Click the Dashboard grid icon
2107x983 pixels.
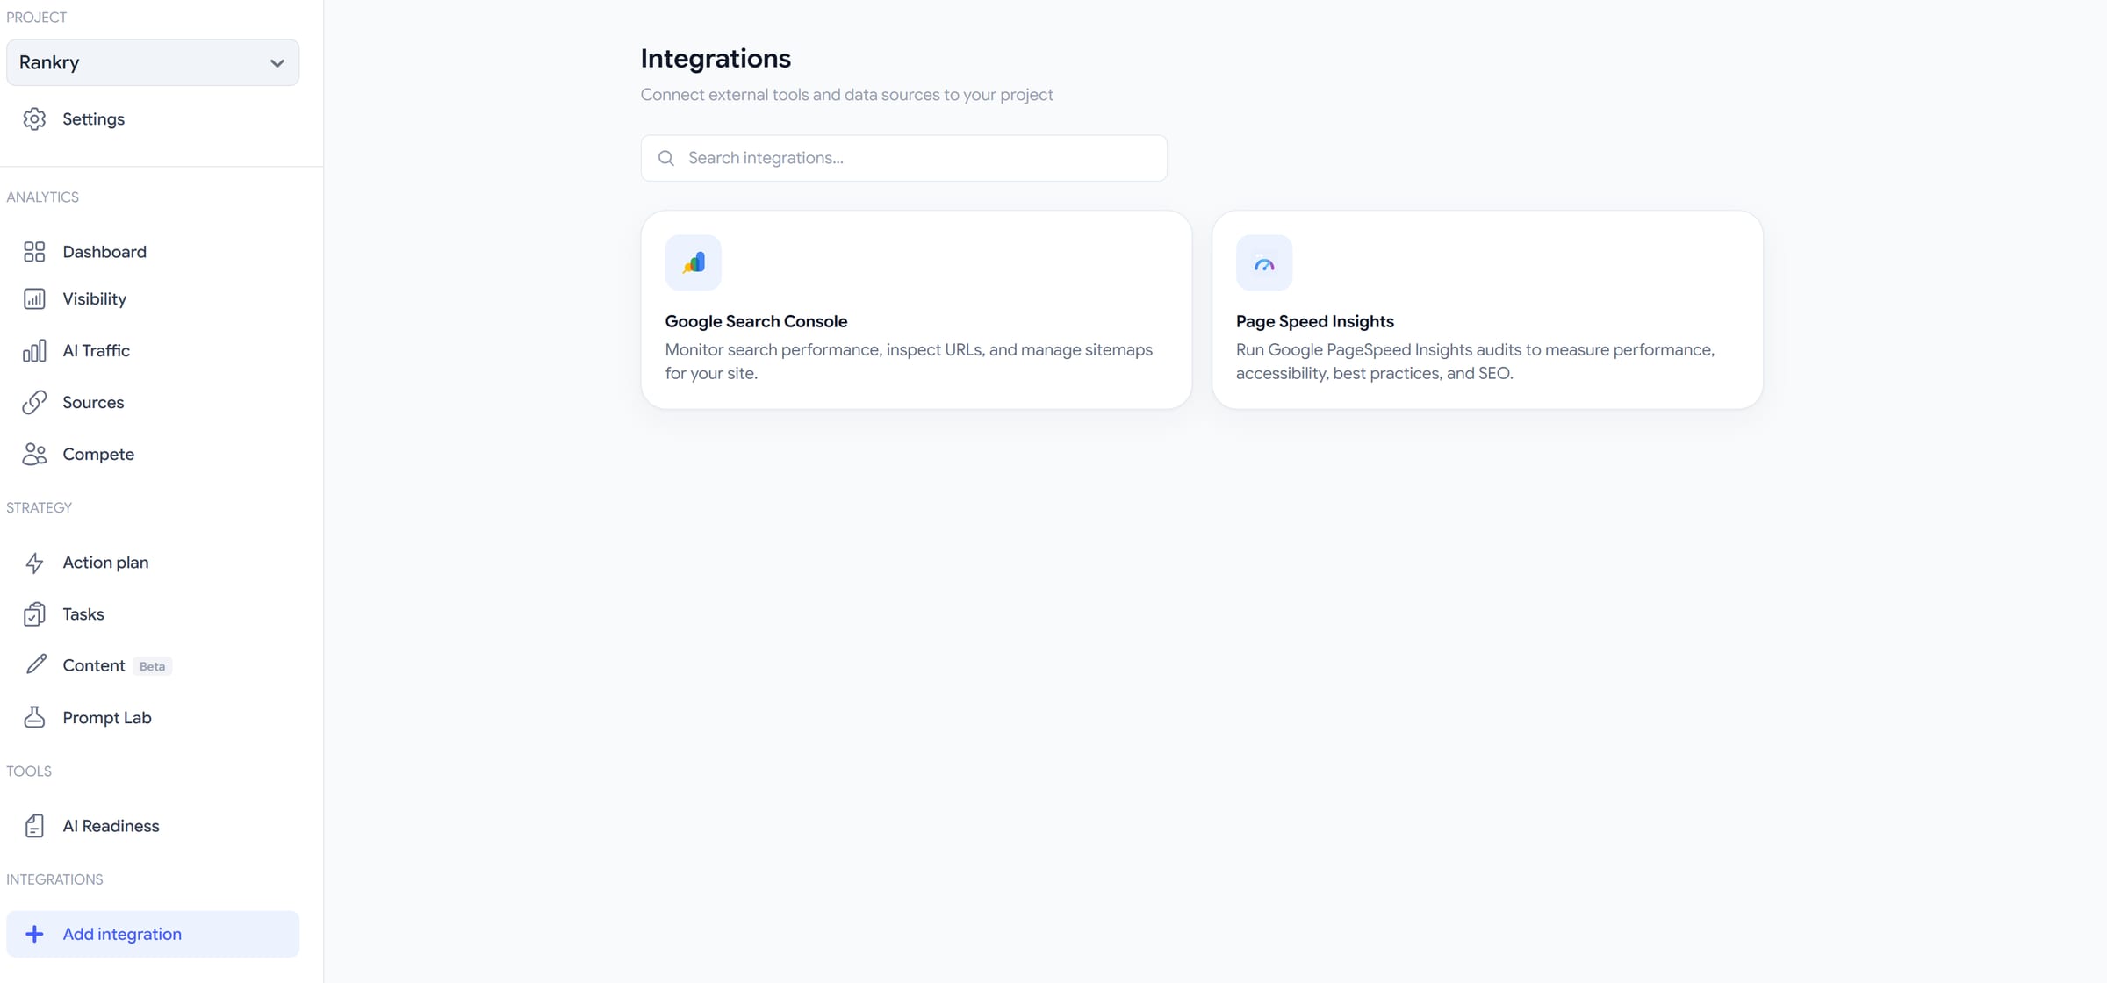34,252
